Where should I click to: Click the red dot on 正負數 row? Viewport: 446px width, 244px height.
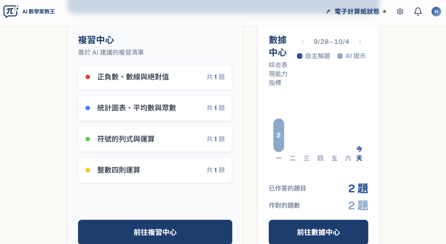(88, 77)
